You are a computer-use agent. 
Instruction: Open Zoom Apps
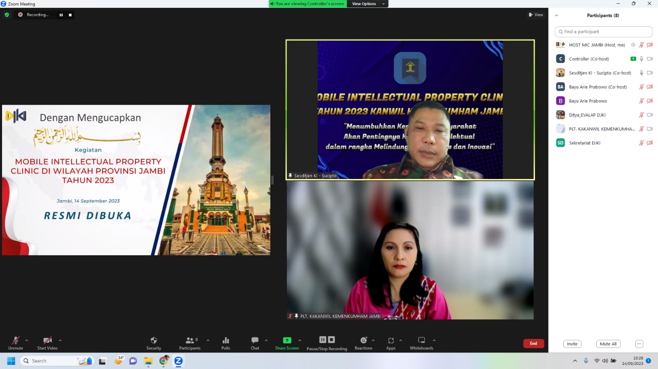click(391, 343)
